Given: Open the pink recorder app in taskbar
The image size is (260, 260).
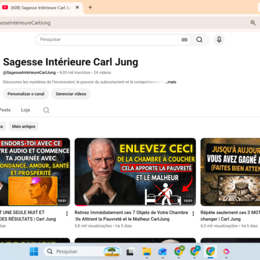Looking at the screenshot, I should click(226, 252).
